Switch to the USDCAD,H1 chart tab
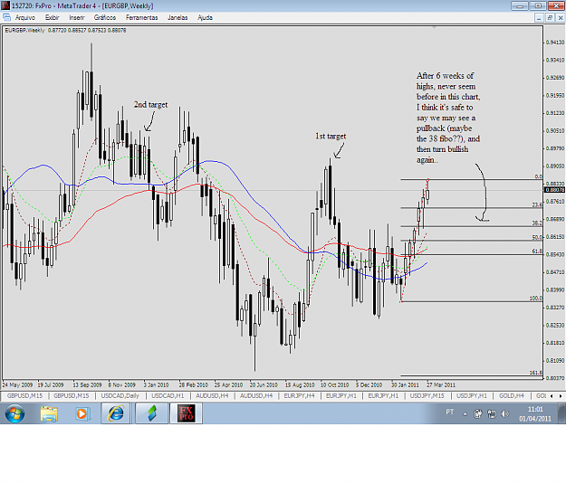The width and height of the screenshot is (566, 484). point(168,396)
